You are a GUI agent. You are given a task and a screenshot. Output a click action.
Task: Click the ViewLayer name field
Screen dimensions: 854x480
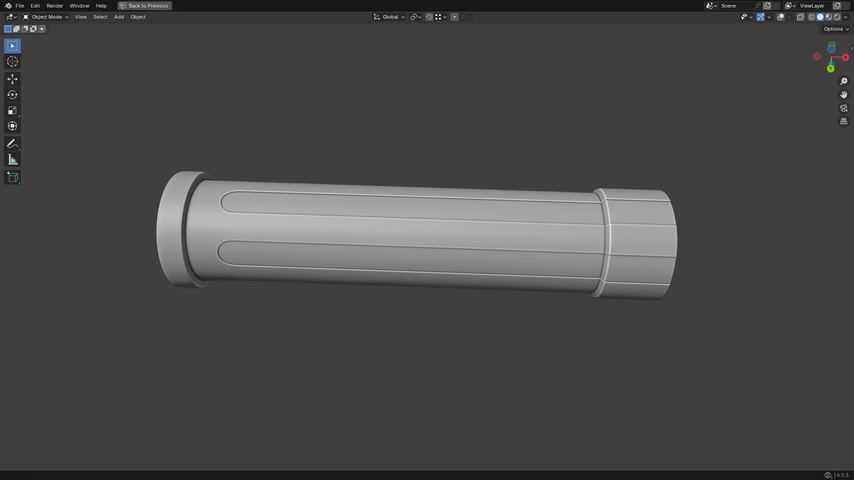(x=814, y=6)
